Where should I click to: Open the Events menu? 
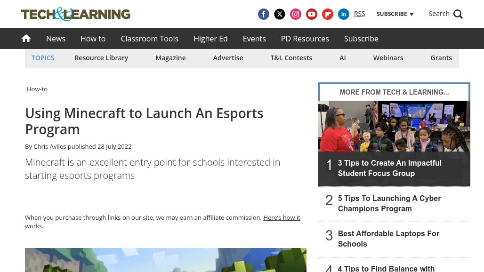click(254, 39)
